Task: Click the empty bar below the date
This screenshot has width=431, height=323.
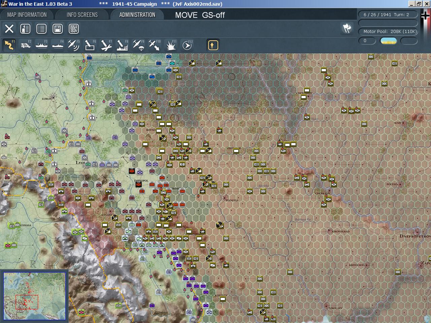Action: pyautogui.click(x=388, y=23)
